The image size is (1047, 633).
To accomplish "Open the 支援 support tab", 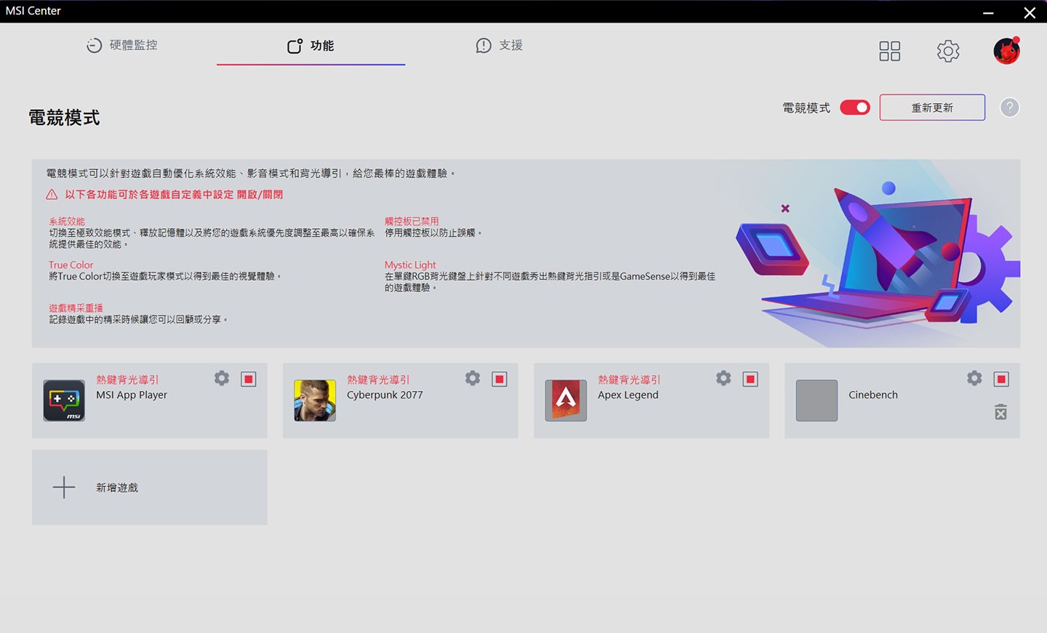I will [500, 45].
